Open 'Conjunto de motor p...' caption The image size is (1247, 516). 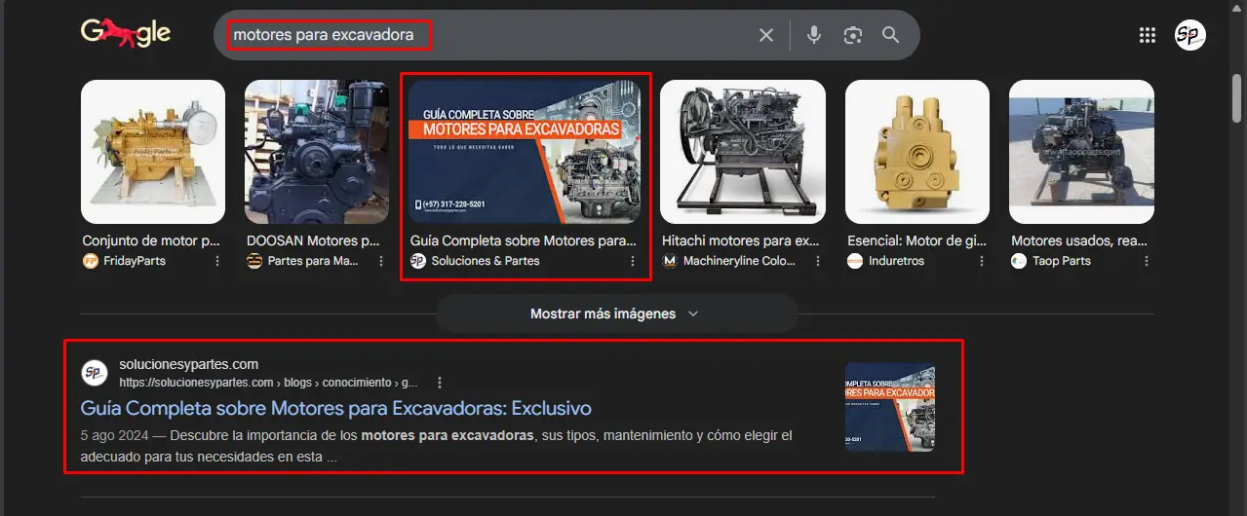pyautogui.click(x=151, y=240)
